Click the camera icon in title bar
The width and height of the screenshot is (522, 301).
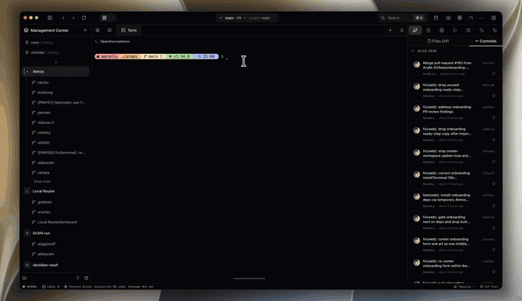[x=448, y=18]
